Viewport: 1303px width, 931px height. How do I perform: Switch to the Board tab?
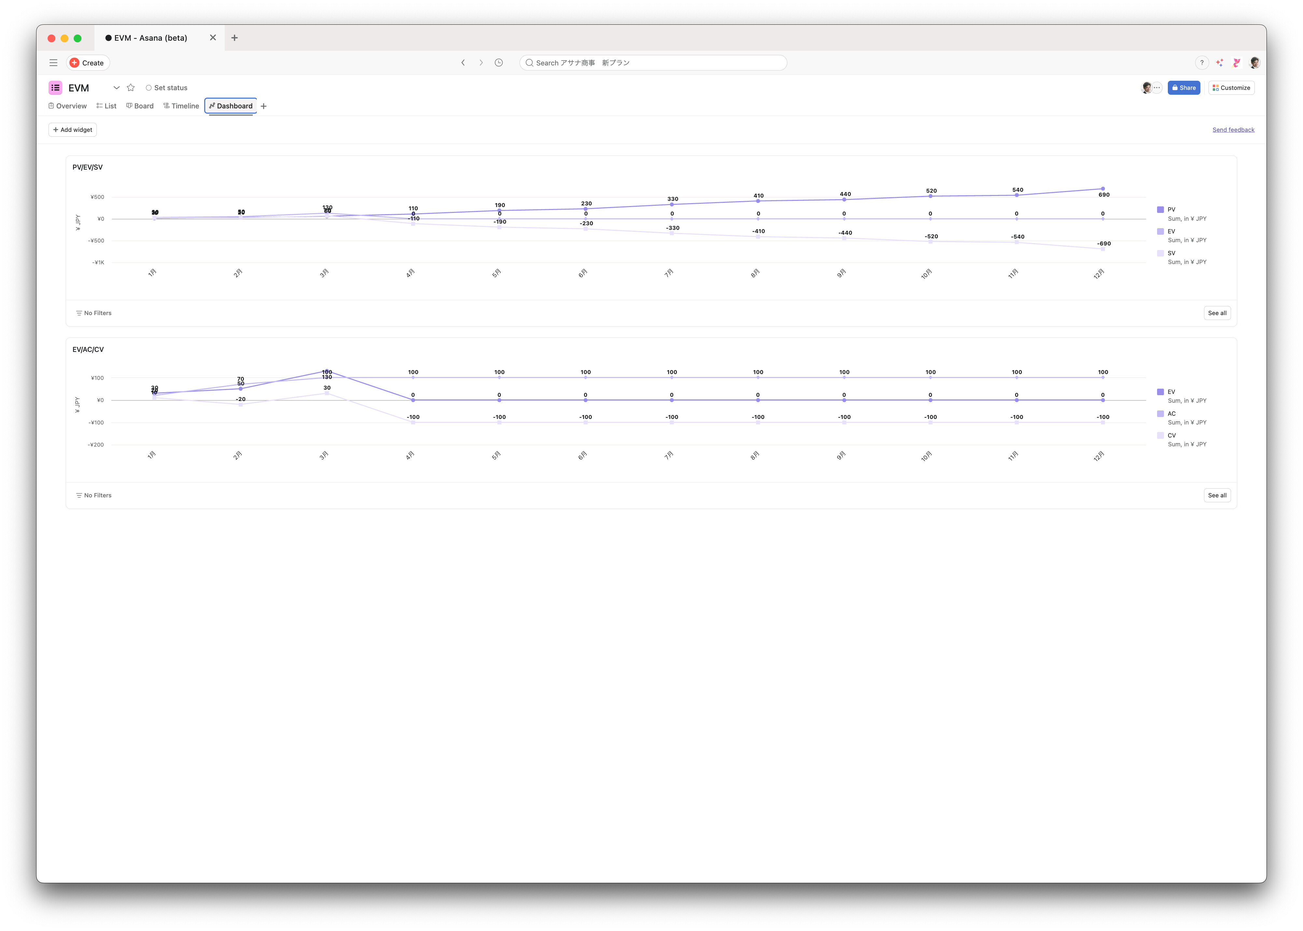[140, 106]
